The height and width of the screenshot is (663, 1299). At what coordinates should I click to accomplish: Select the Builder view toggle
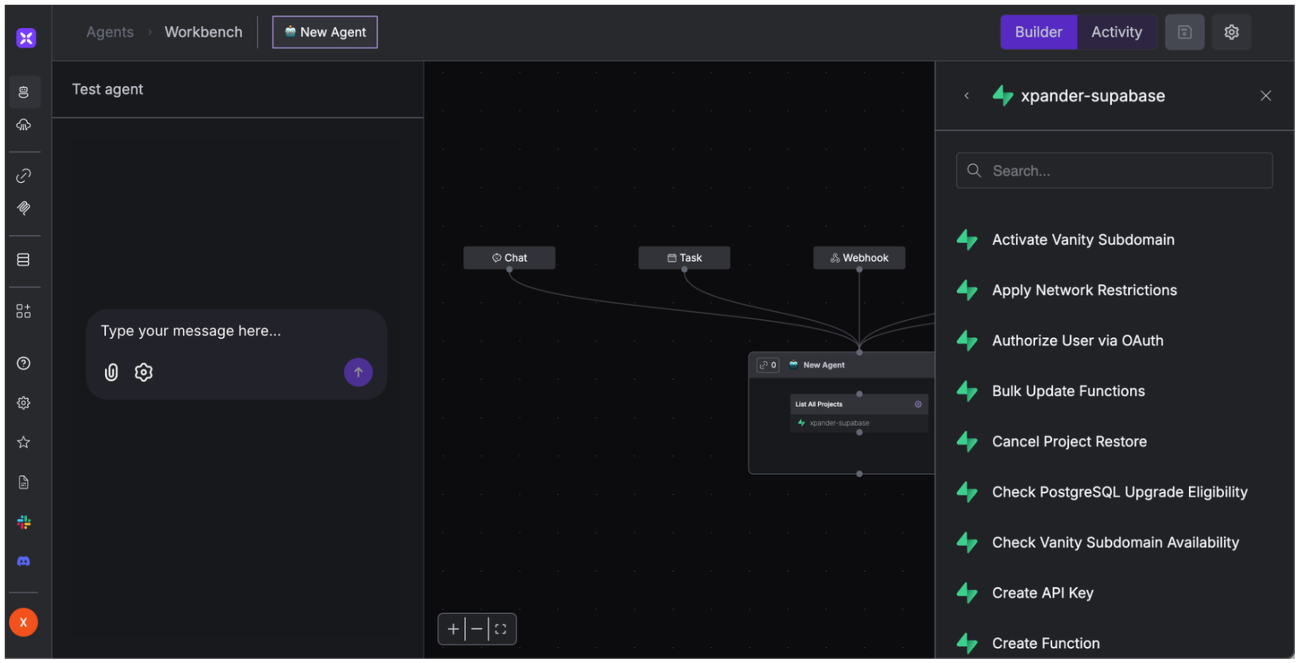pyautogui.click(x=1038, y=32)
